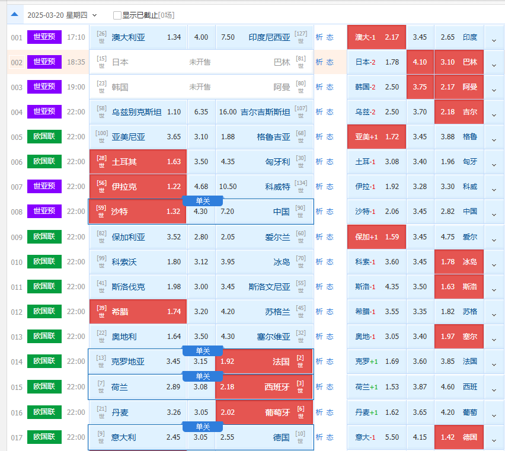Deselect 西班牙 win odds 2.18
Image resolution: width=505 pixels, height=451 pixels.
[x=264, y=387]
